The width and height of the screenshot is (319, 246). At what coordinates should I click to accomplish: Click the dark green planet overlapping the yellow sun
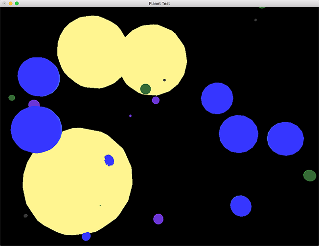[145, 89]
